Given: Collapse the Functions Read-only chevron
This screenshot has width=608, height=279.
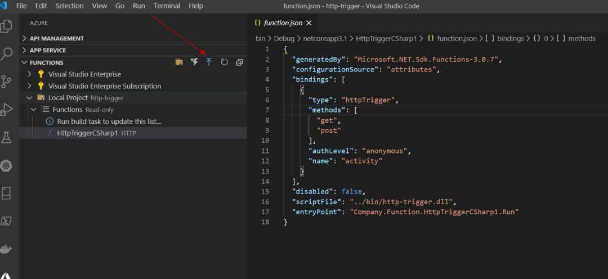Looking at the screenshot, I should coord(34,109).
